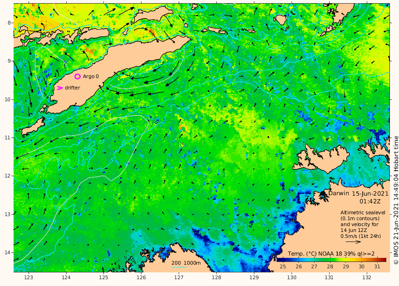Click the 'Argo 0' label
Image resolution: width=399 pixels, height=286 pixels.
pyautogui.click(x=91, y=76)
